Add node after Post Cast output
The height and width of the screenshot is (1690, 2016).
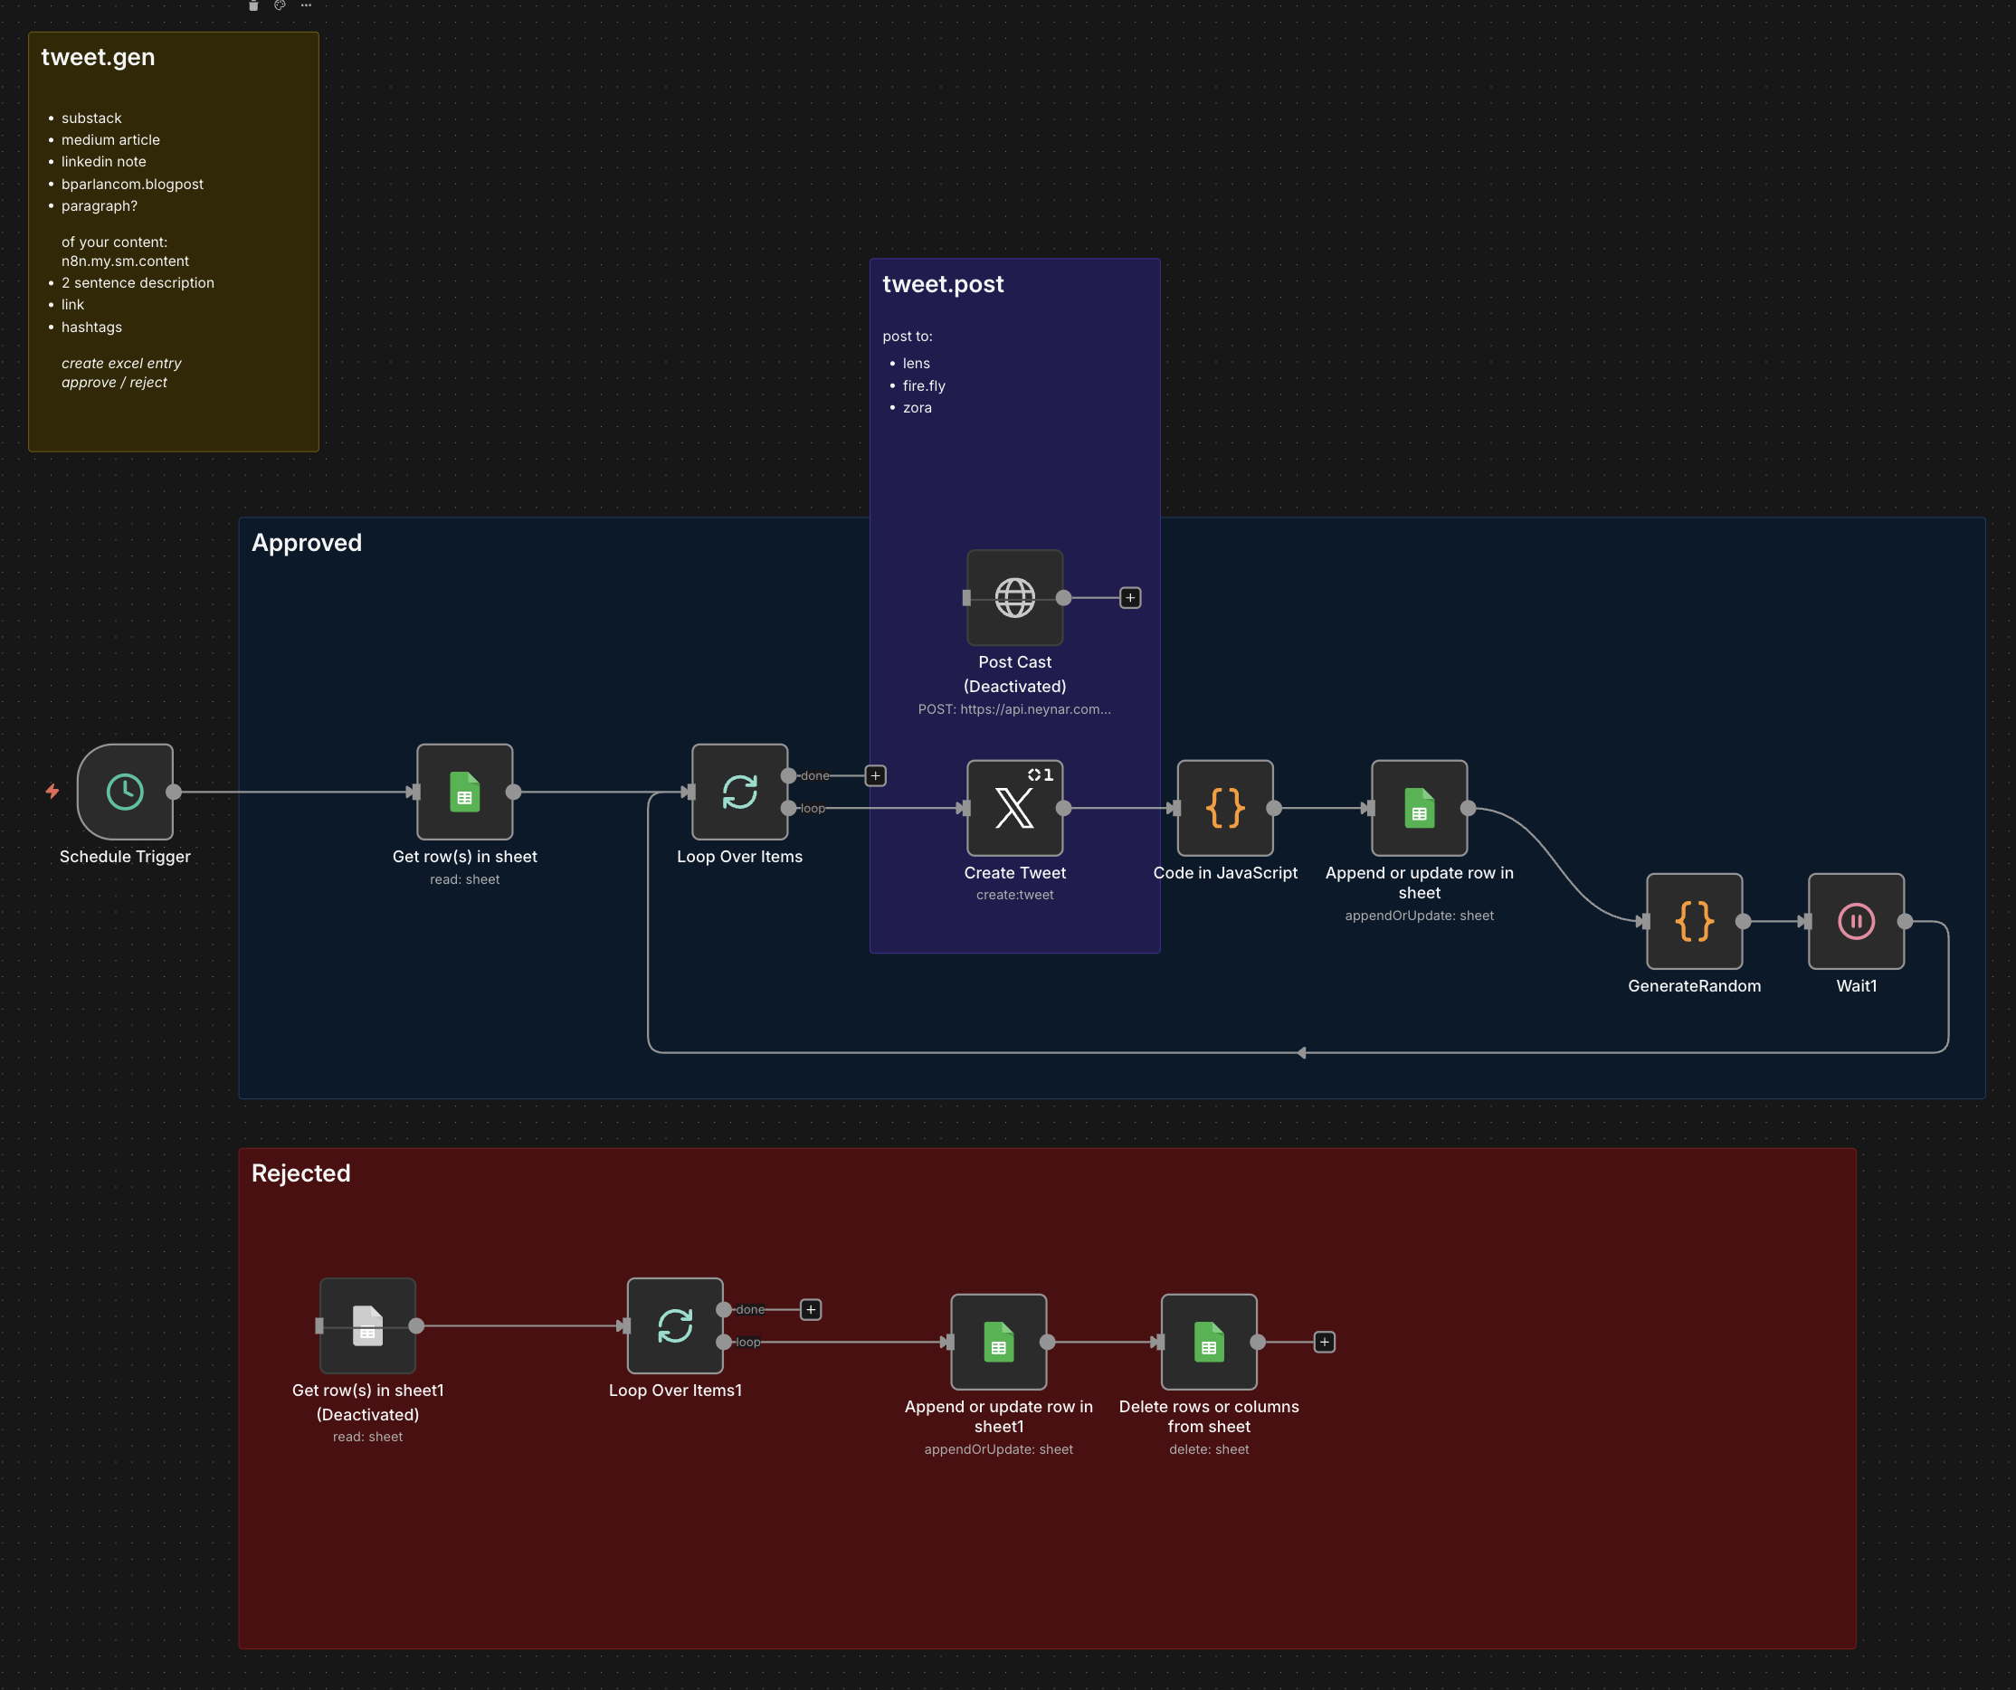[x=1130, y=598]
